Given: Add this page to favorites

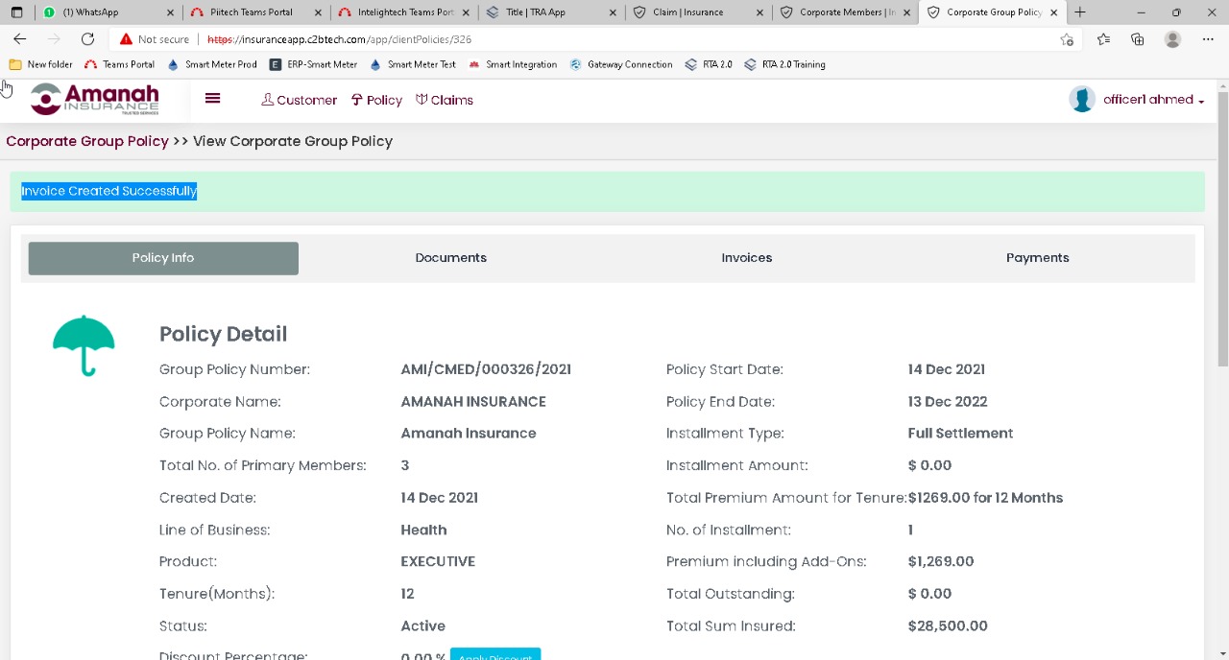Looking at the screenshot, I should (1067, 39).
